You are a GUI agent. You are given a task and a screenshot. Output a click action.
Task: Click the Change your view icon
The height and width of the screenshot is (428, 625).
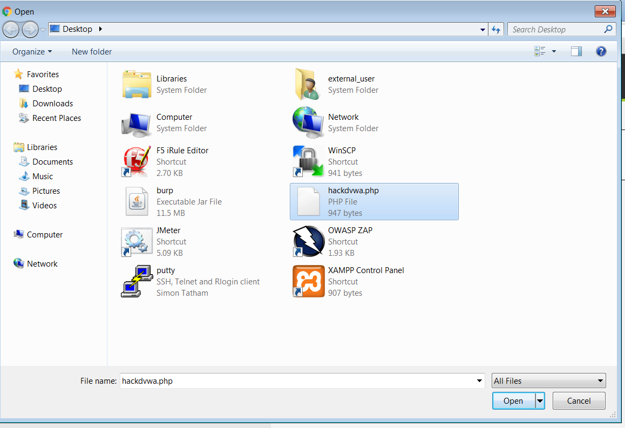tap(540, 51)
